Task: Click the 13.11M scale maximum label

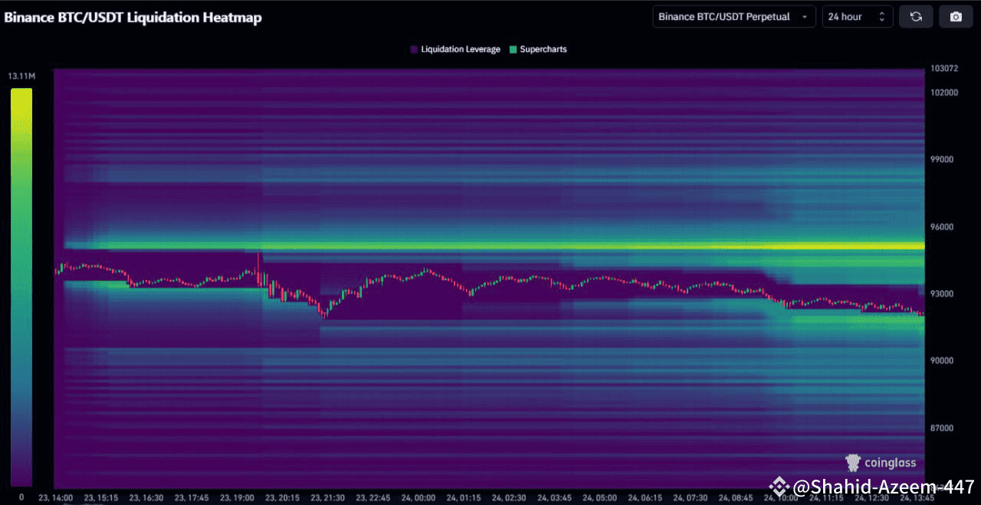Action: point(21,77)
